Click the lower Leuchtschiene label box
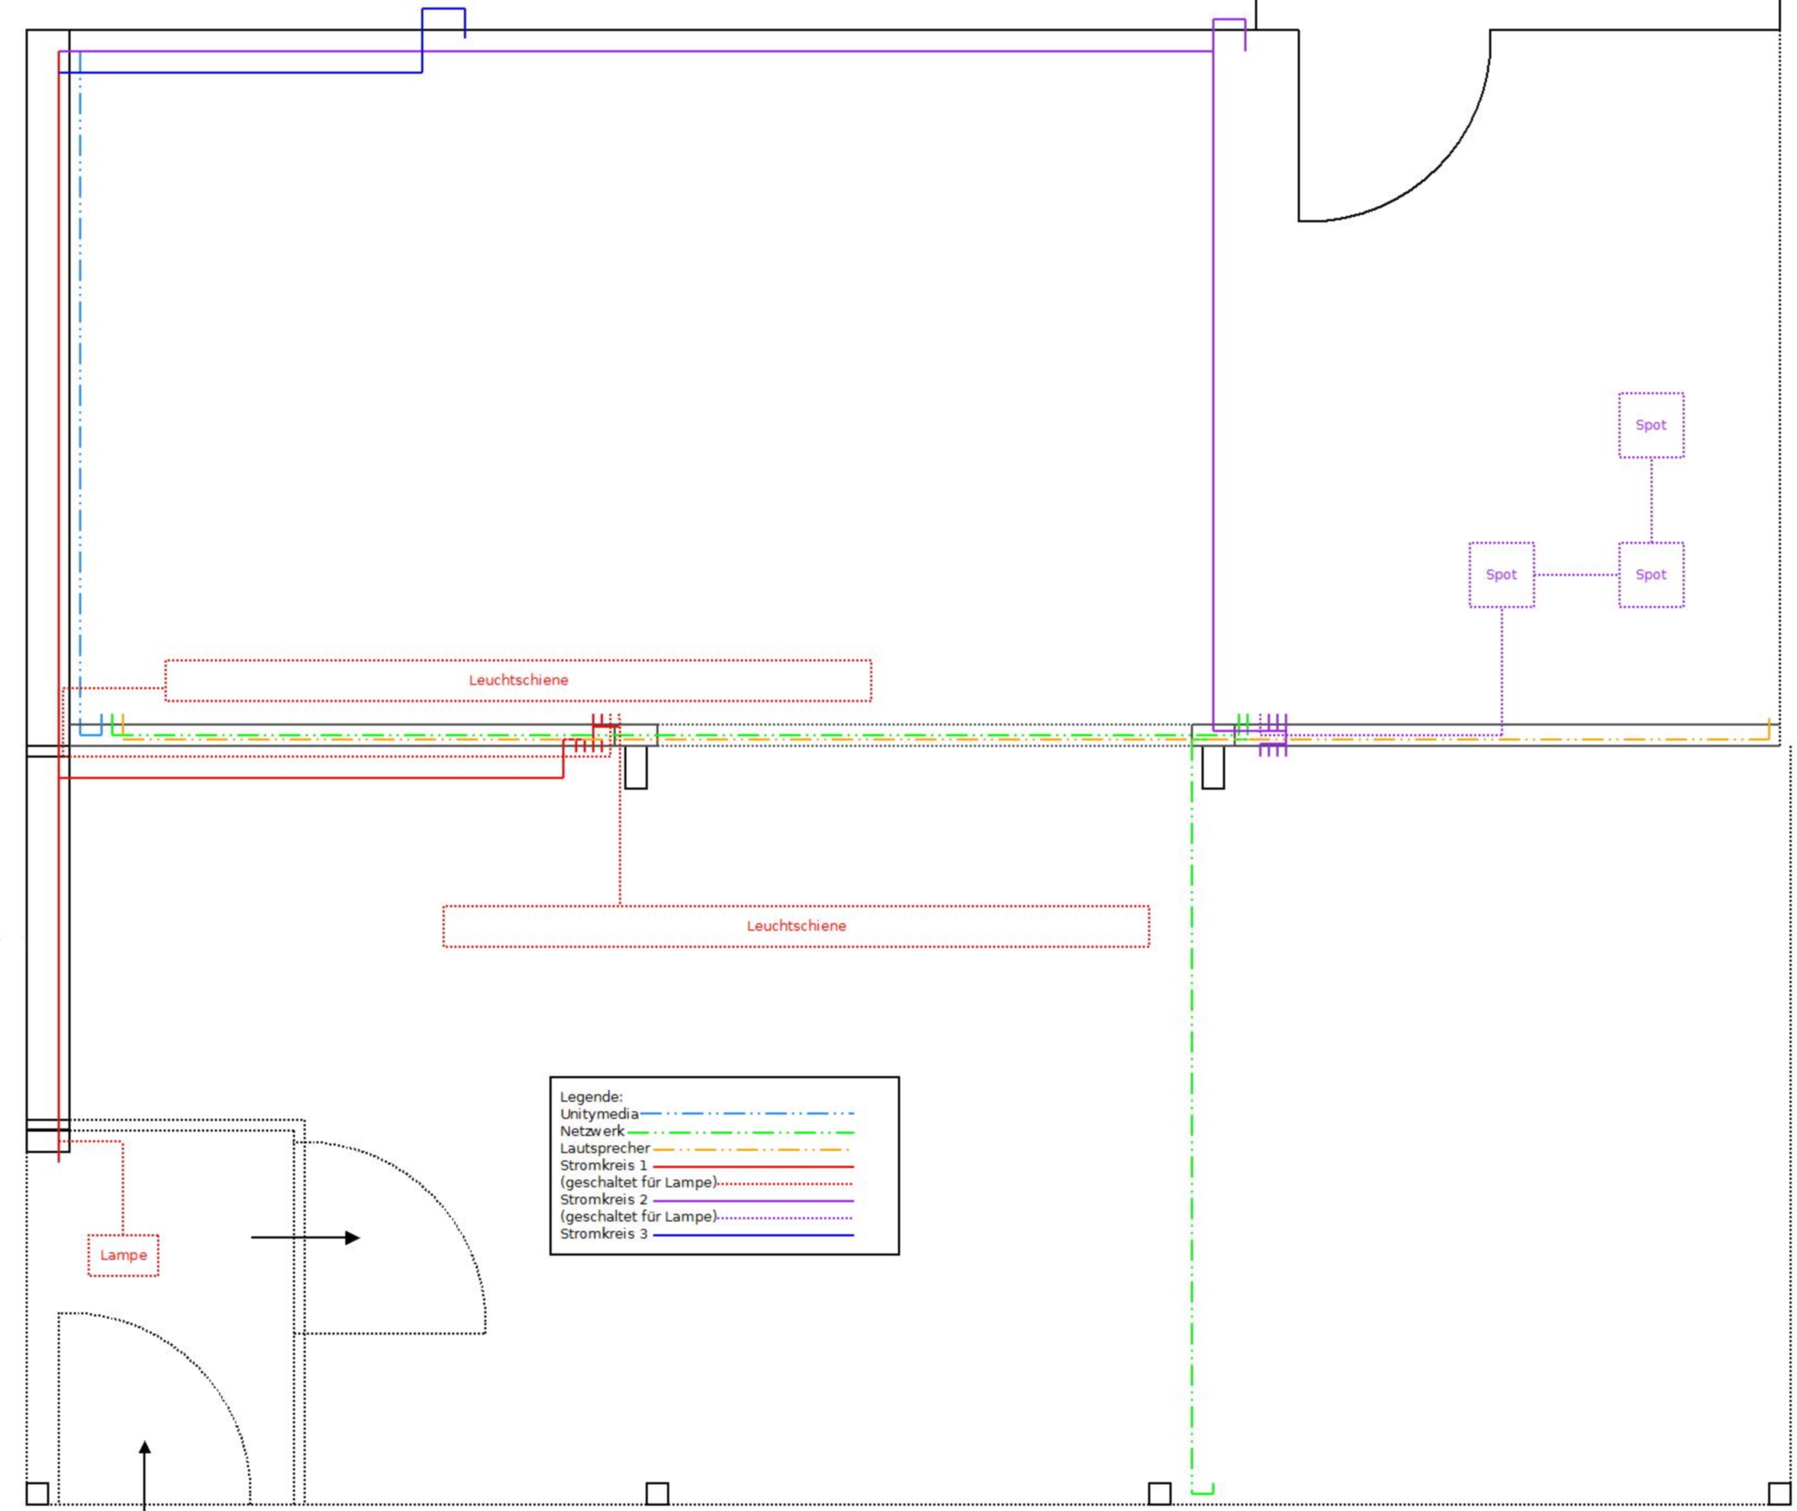This screenshot has width=1797, height=1511. pos(795,926)
